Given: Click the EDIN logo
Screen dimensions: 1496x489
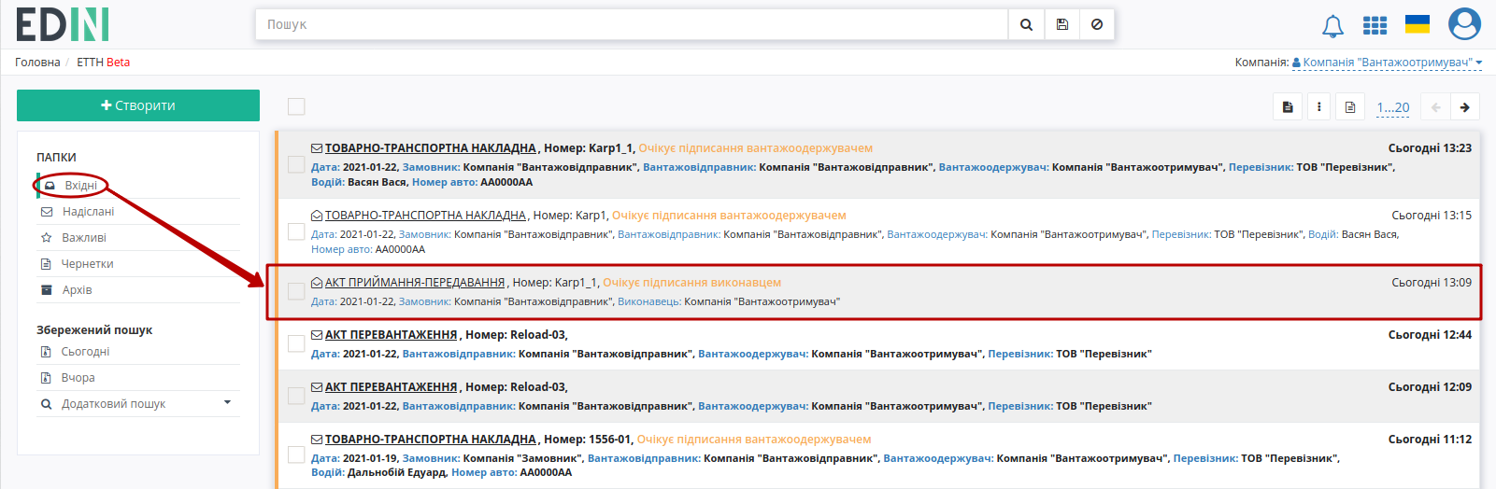Looking at the screenshot, I should (x=63, y=24).
